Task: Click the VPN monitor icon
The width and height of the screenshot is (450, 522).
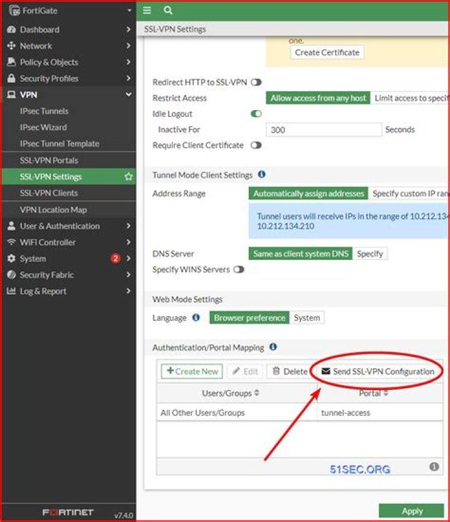Action: [11, 95]
